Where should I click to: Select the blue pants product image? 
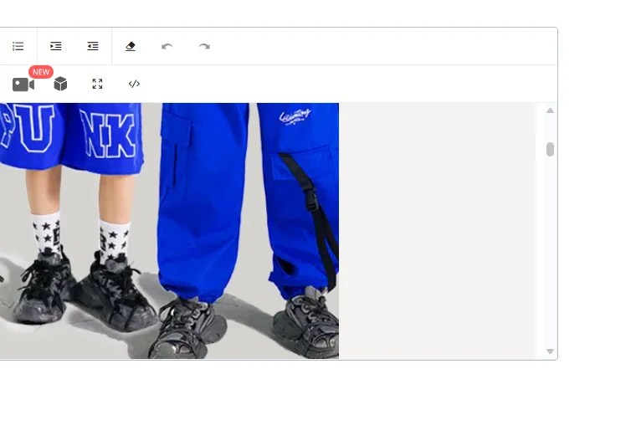(x=169, y=231)
